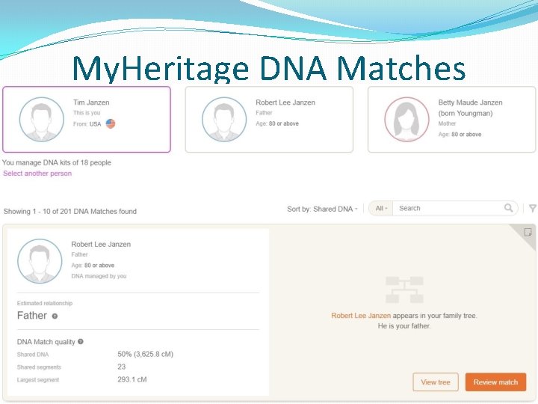Click the shared segments value '23'
The height and width of the screenshot is (404, 538).
[x=122, y=367]
